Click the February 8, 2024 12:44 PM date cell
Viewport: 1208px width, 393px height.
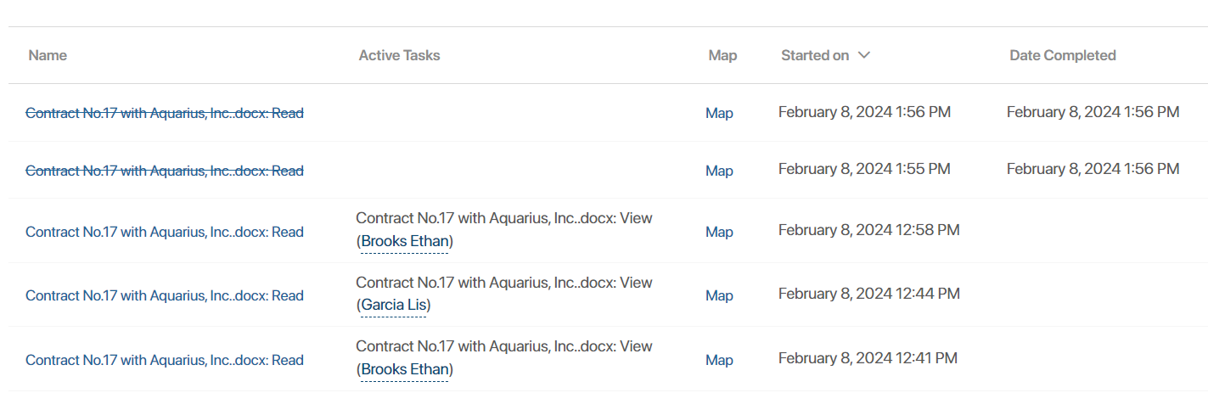[869, 294]
